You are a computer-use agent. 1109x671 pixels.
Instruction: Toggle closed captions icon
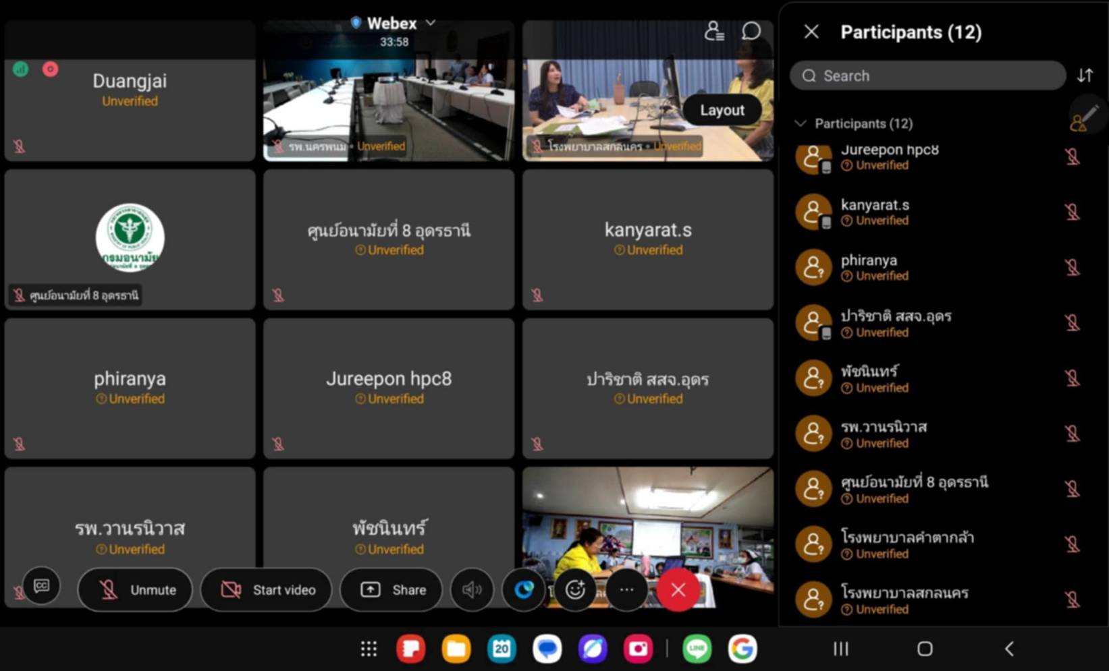(41, 585)
